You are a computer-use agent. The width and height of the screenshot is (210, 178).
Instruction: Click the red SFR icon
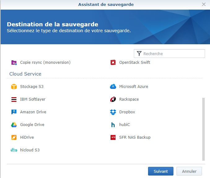[x=113, y=137]
